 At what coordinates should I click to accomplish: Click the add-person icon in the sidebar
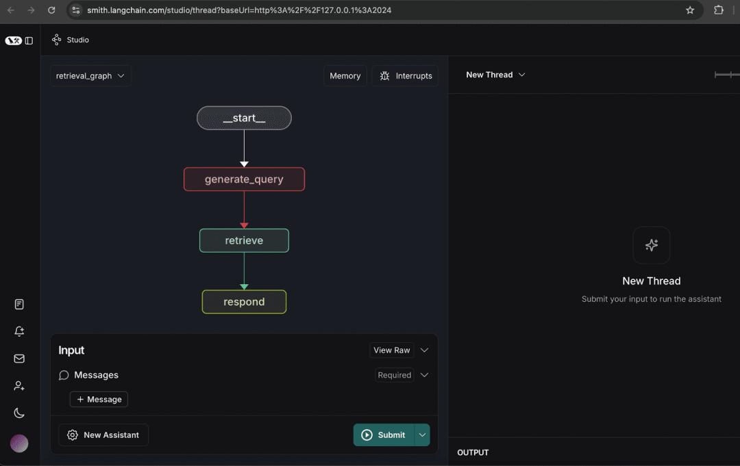tap(18, 385)
